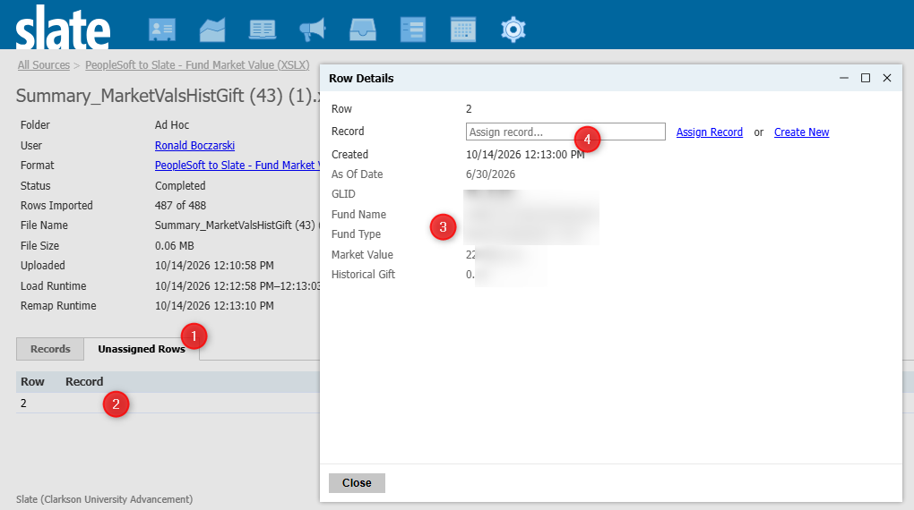Click the Created 12:13:00 PM value
The height and width of the screenshot is (510, 914).
[x=525, y=154]
